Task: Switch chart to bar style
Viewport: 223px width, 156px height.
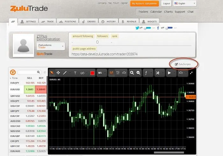Action: (x=118, y=73)
